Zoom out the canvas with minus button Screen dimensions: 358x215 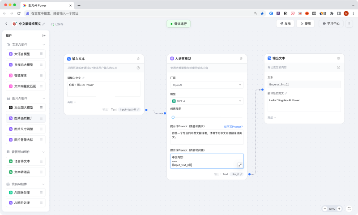325,209
